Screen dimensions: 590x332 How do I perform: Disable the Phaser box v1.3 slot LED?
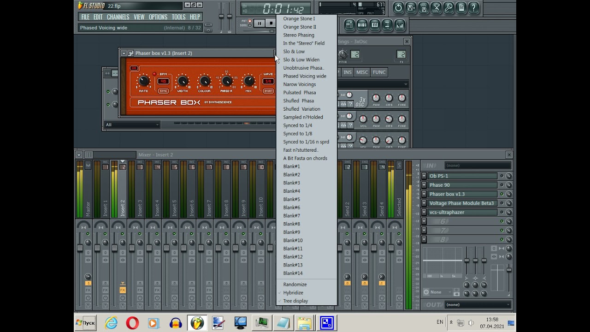coord(502,194)
